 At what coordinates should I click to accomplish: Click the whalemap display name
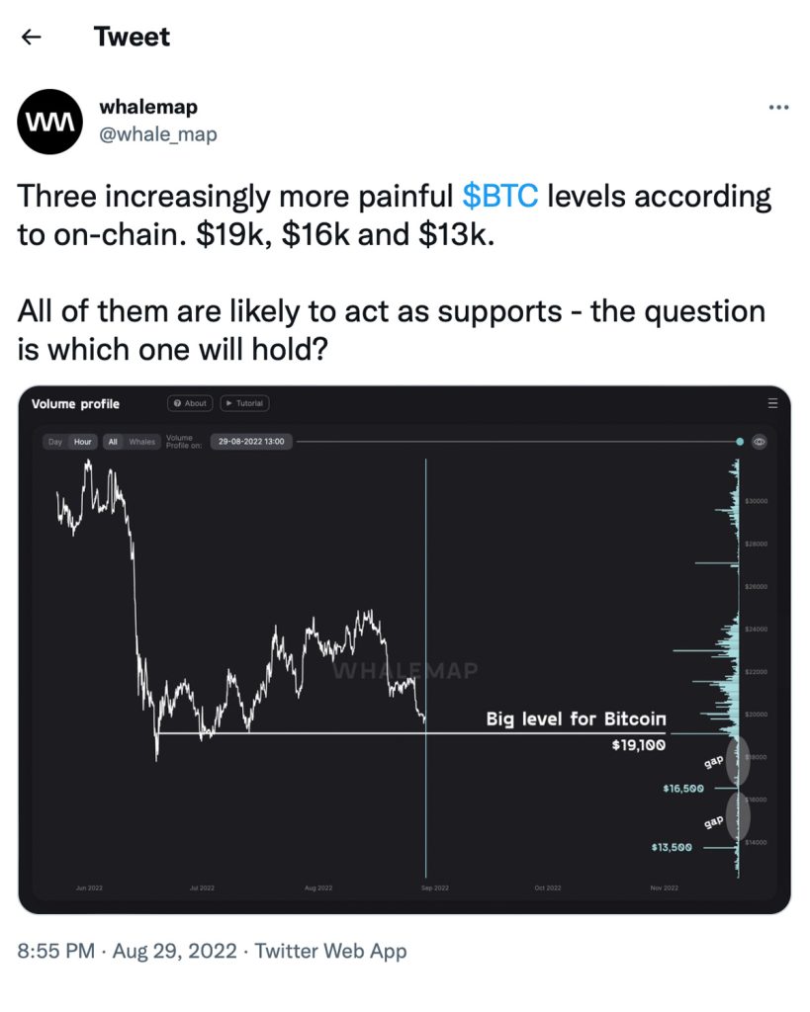tap(148, 108)
